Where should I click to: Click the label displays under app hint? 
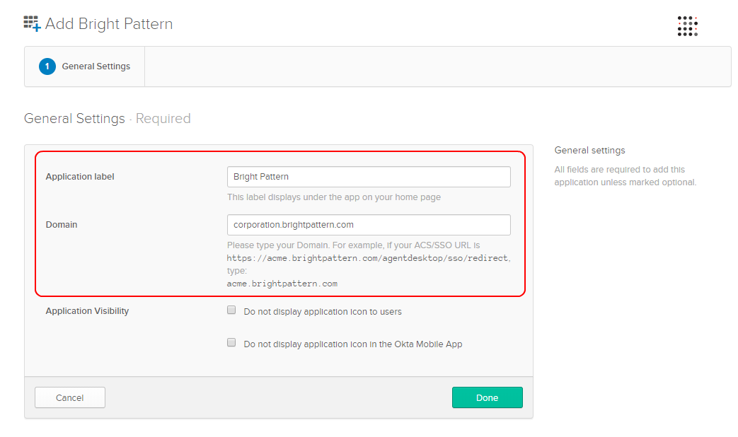tap(334, 197)
